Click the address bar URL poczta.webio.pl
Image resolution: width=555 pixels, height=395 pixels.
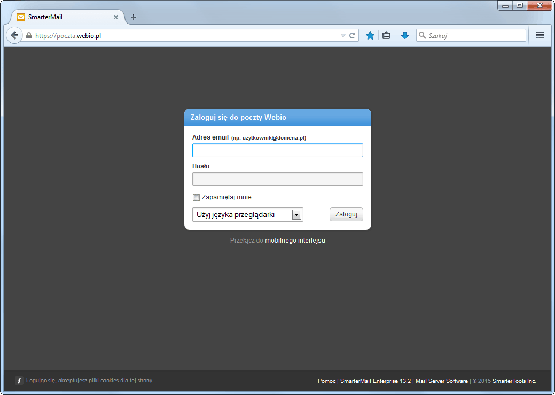pyautogui.click(x=68, y=35)
